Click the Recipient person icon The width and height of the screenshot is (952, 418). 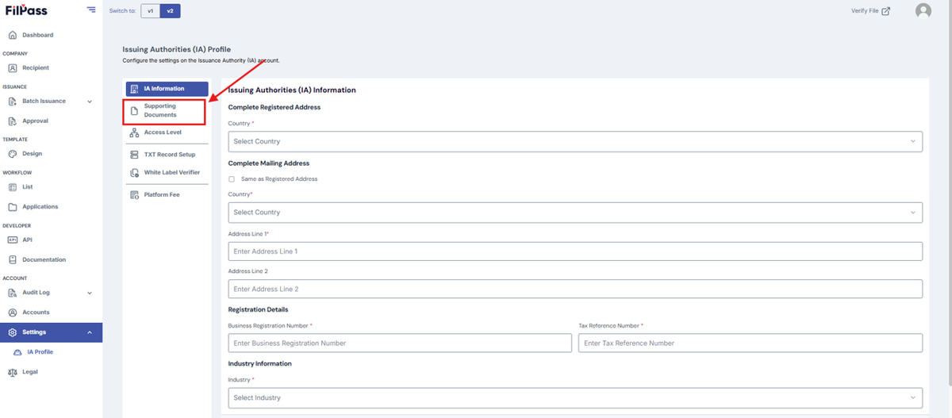tap(13, 68)
